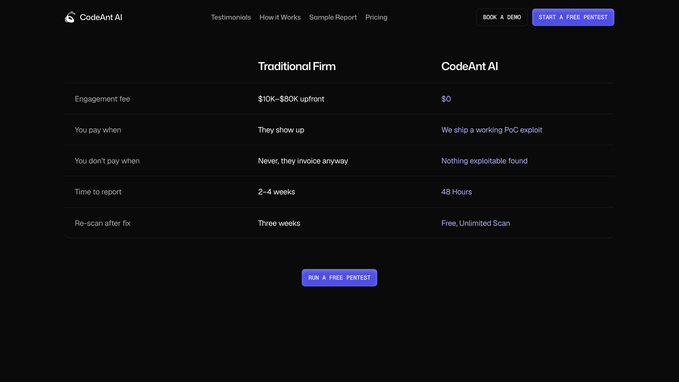Viewport: 679px width, 382px height.
Task: Click the You pay when row label
Action: [98, 130]
